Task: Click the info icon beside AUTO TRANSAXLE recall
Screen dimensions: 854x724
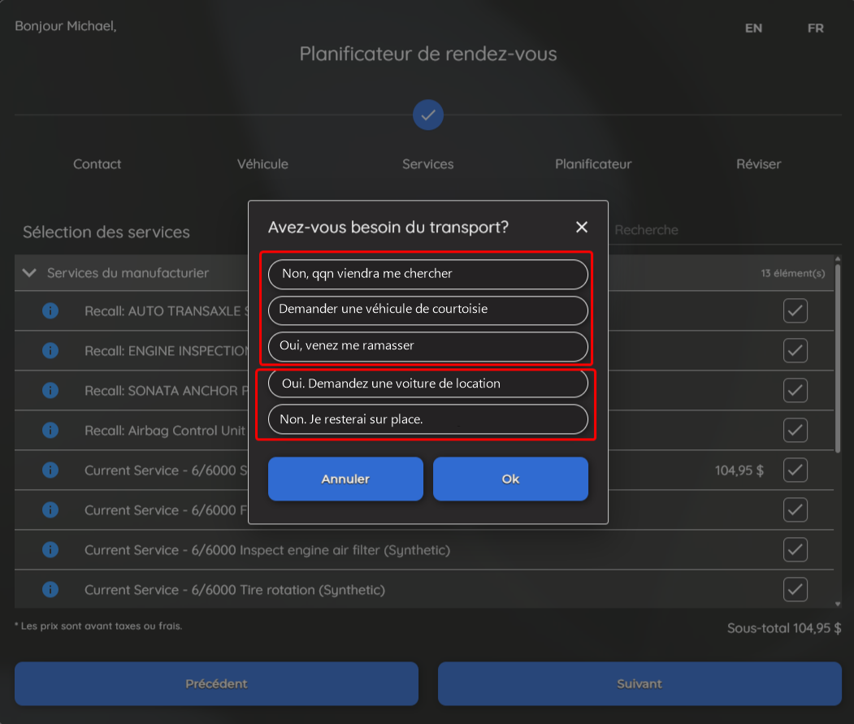Action: pyautogui.click(x=50, y=310)
